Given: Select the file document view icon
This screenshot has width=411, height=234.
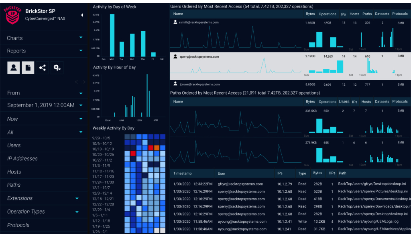Looking at the screenshot, I should click(x=28, y=68).
